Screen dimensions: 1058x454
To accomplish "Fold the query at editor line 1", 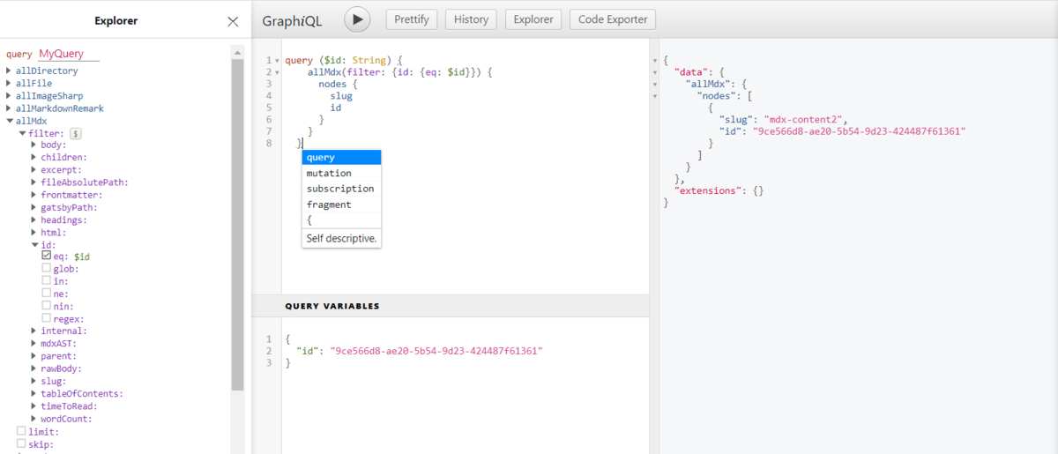I will point(277,61).
